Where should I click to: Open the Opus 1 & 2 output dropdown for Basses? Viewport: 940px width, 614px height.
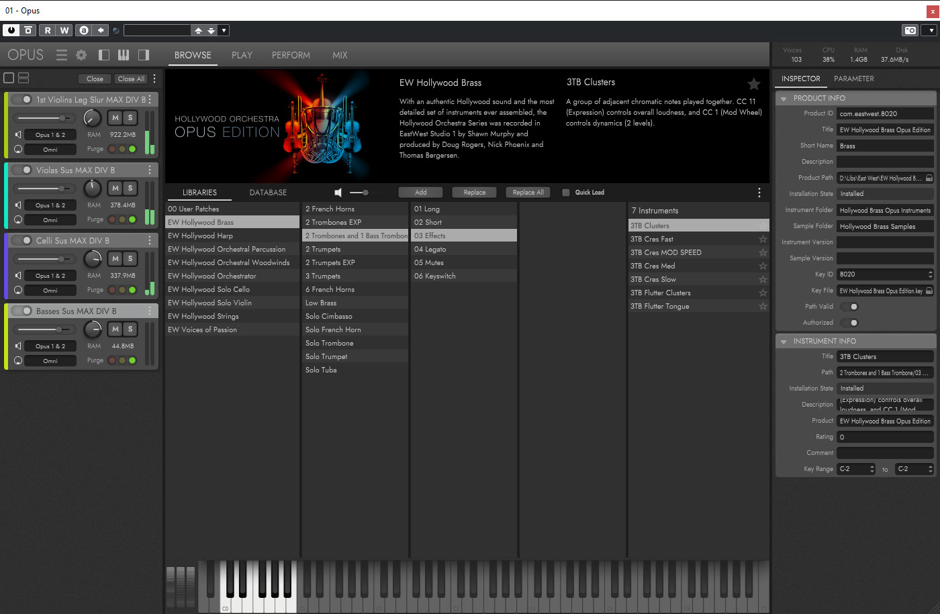click(x=50, y=346)
